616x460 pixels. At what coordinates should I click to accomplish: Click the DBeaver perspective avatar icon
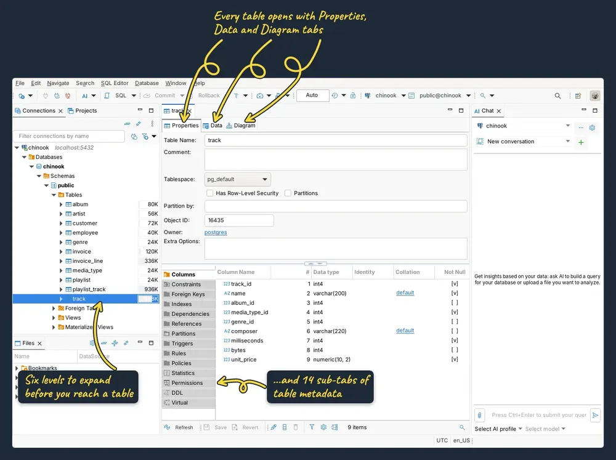[595, 95]
